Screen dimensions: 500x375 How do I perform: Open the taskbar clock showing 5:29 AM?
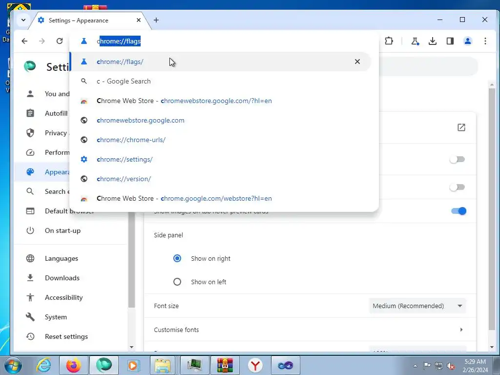(x=475, y=365)
